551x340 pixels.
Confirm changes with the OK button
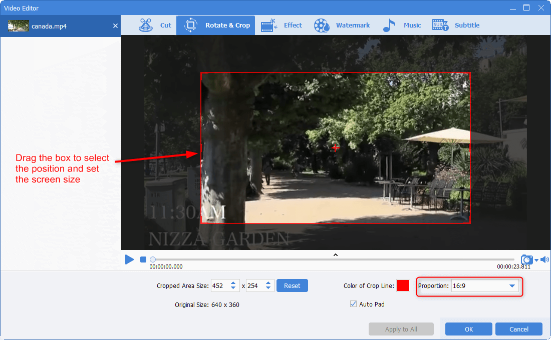tap(468, 329)
